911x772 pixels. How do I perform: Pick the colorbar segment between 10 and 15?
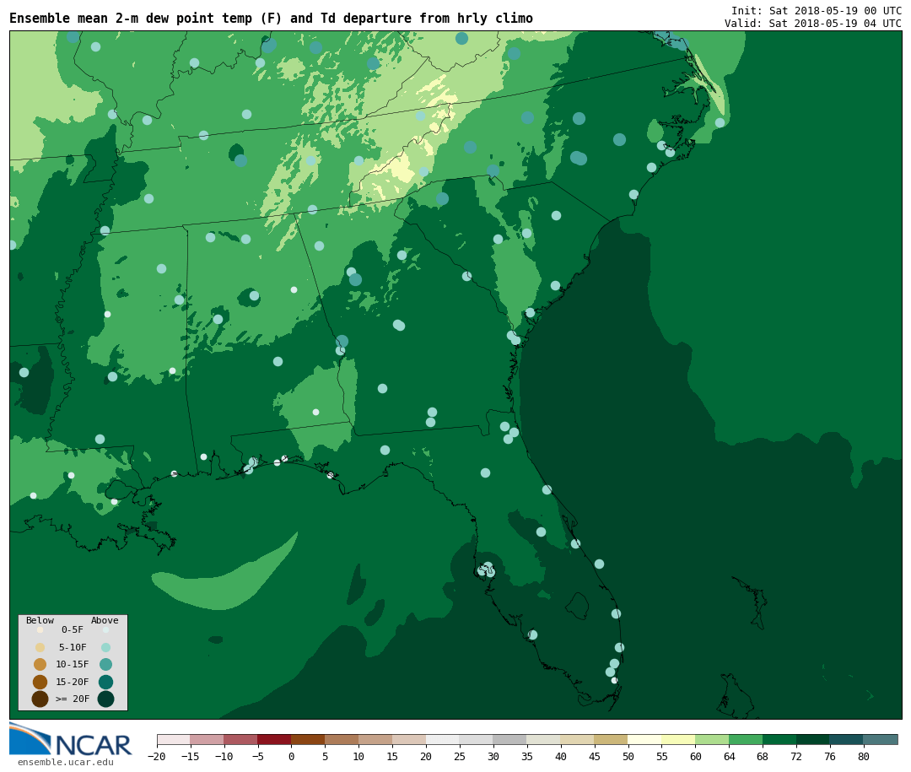(x=375, y=739)
